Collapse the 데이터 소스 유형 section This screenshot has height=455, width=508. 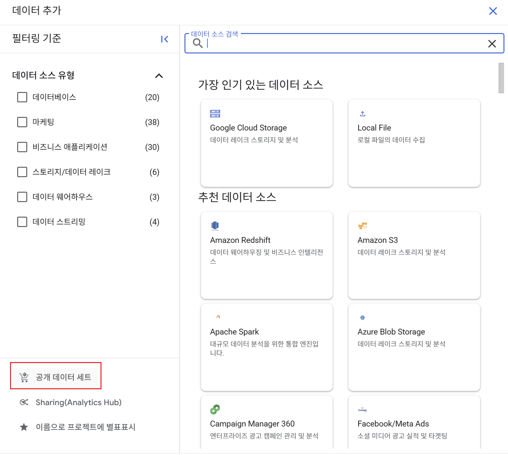coord(159,76)
